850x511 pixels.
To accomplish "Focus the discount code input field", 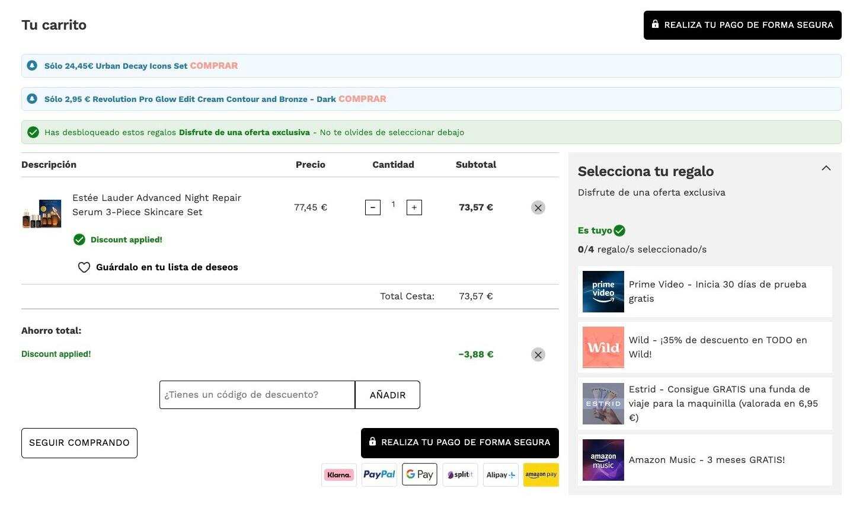I will (x=257, y=395).
